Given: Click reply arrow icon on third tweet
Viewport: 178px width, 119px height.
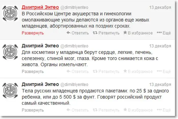Looking at the screenshot, I should pyautogui.click(x=68, y=110).
